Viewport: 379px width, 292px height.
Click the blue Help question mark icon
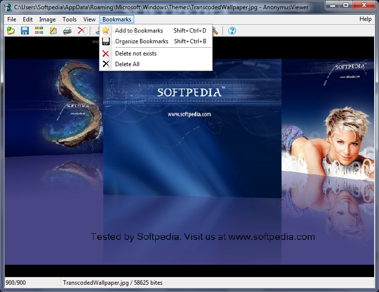[x=232, y=31]
